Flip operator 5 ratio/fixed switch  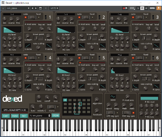(x=86, y=58)
